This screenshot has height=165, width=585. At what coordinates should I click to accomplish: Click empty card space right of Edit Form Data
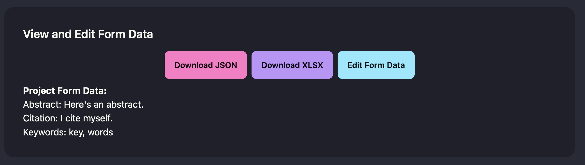tap(493, 65)
